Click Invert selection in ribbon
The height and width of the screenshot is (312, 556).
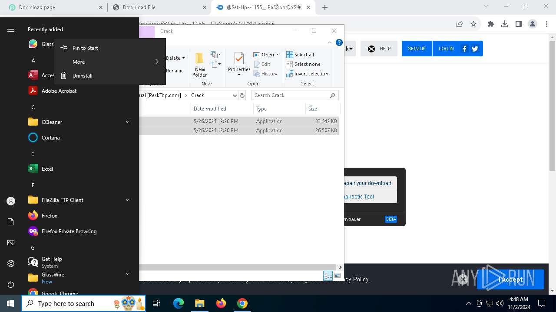click(307, 74)
